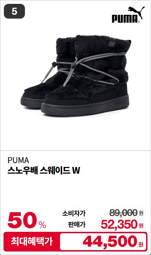The width and height of the screenshot is (151, 255).
Task: Click the 52,350원 sale price
Action: coord(122,224)
